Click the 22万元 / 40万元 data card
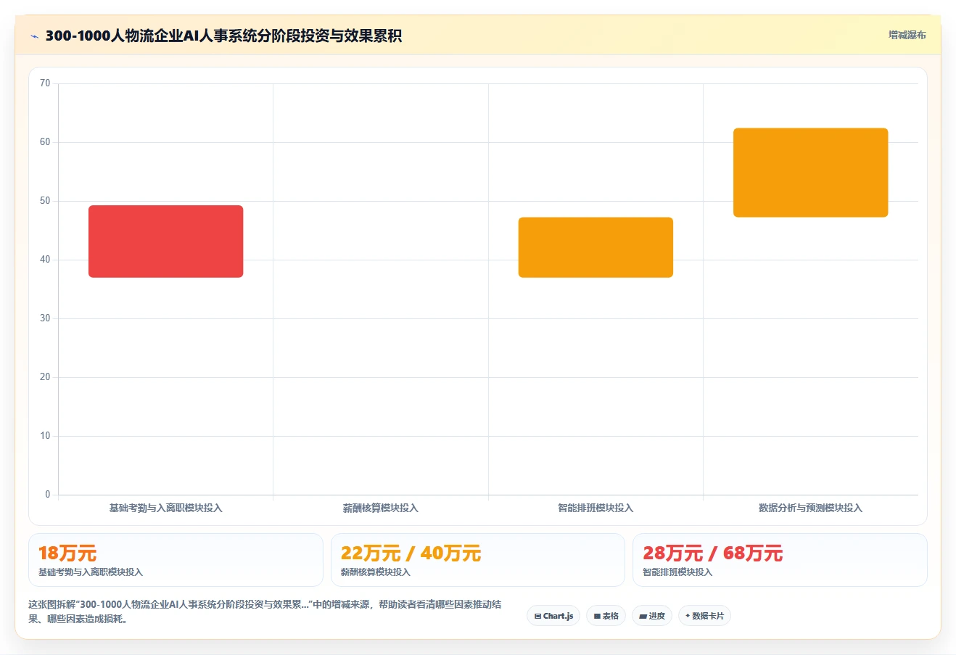Viewport: 956px width, 655px height. (x=478, y=560)
